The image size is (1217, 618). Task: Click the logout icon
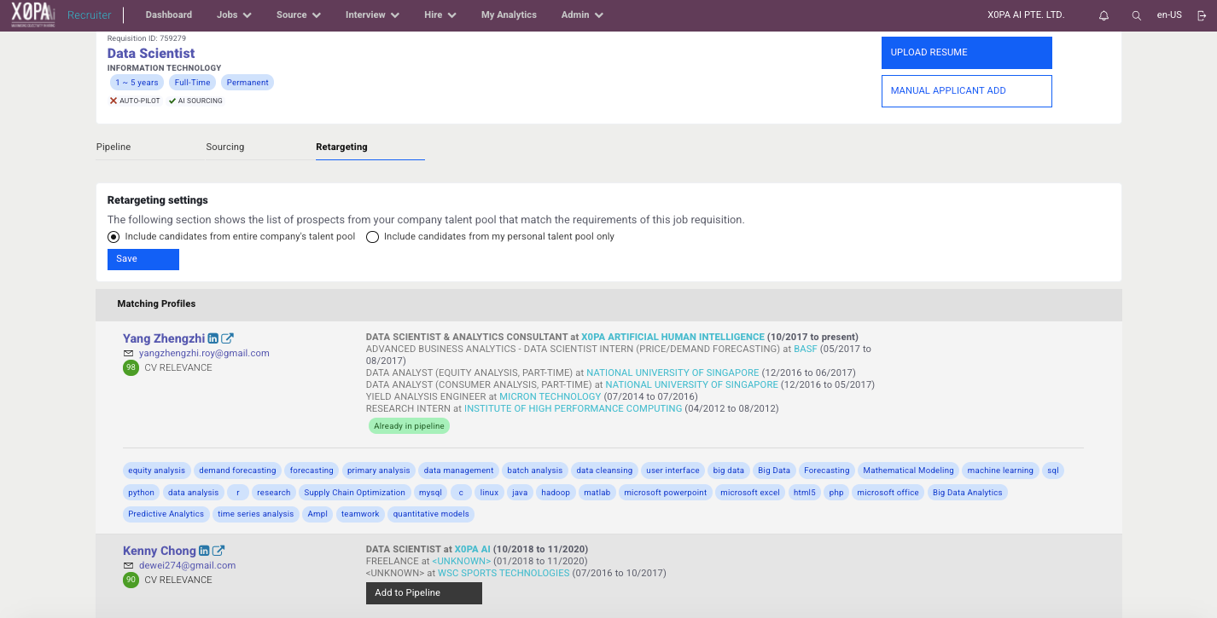1202,15
